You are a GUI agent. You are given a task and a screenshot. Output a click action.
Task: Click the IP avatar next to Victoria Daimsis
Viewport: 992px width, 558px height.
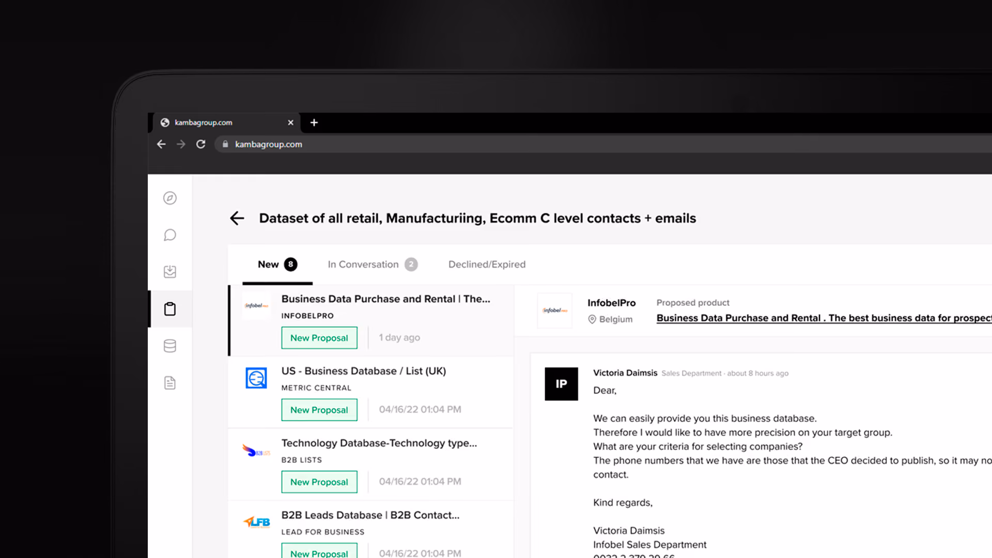coord(561,384)
